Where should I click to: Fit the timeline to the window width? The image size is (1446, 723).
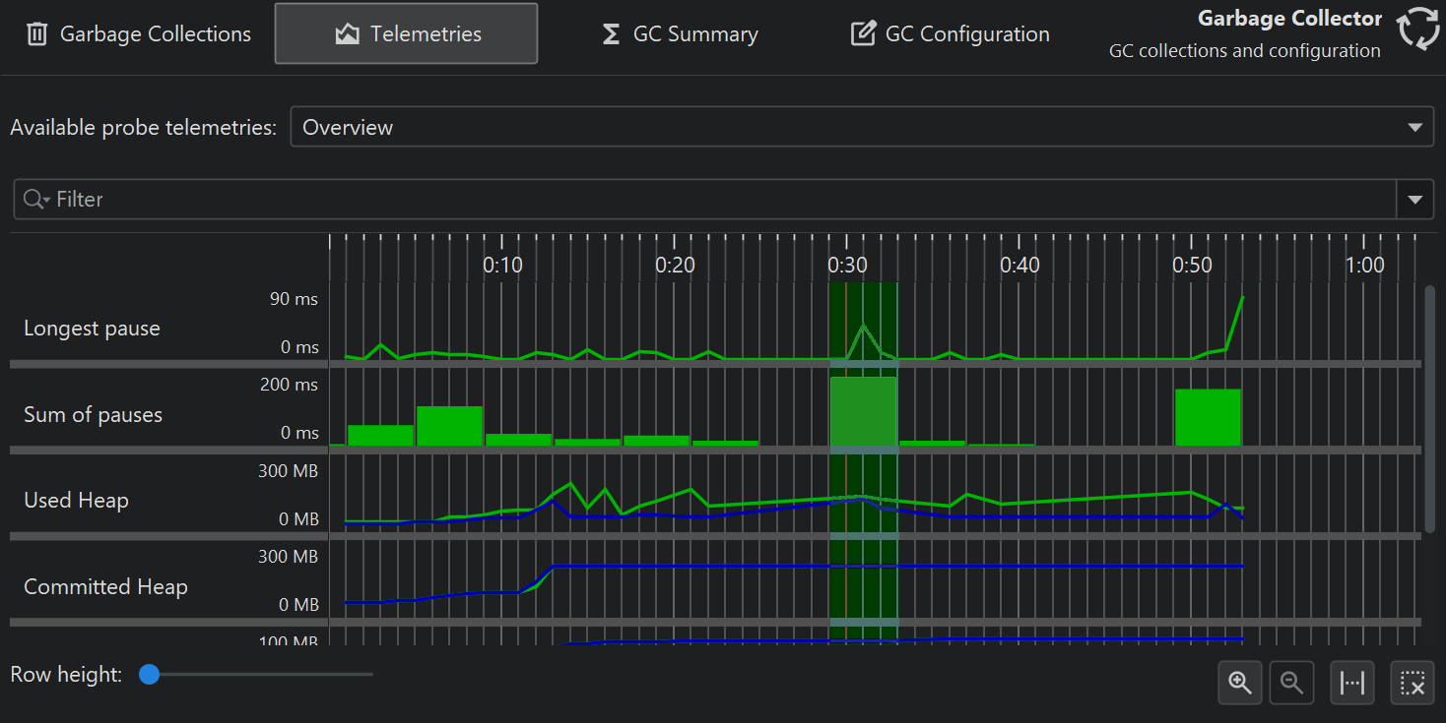pyautogui.click(x=1353, y=683)
